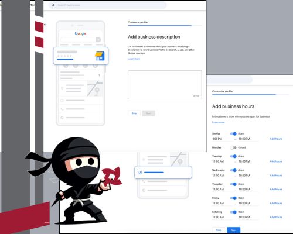Viewport: 293px width, 234px height.
Task: Click Add hours for Saturday
Action: [276, 217]
